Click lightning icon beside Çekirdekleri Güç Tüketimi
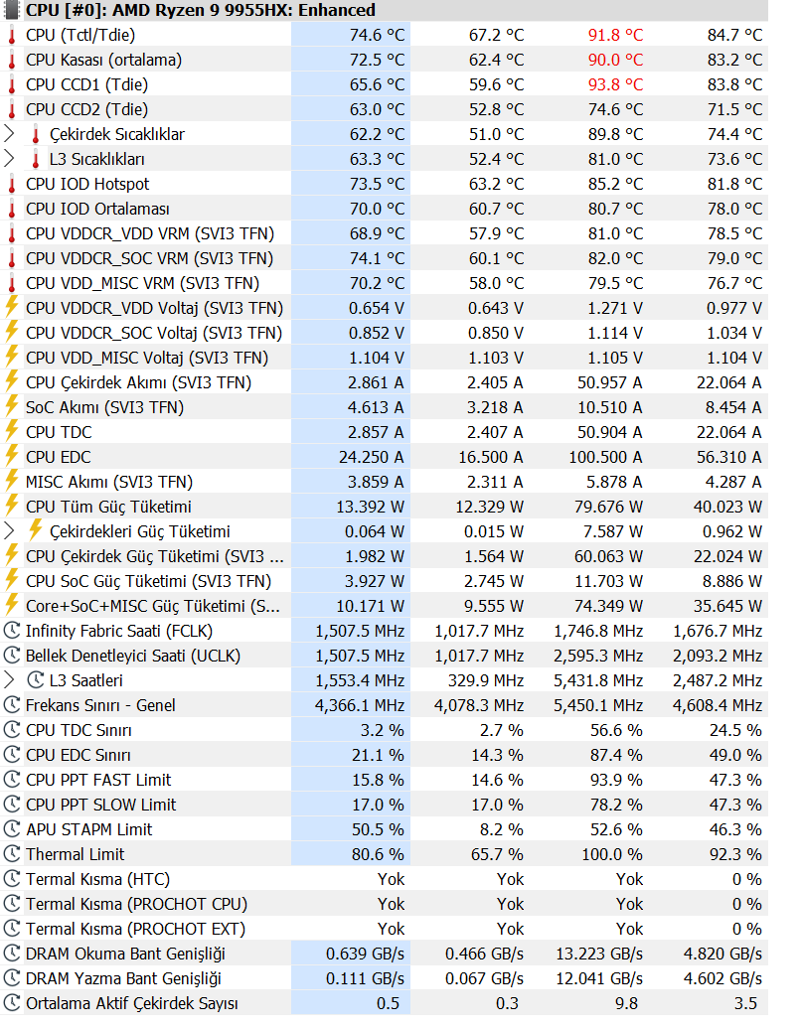802x1030 pixels. tap(36, 530)
